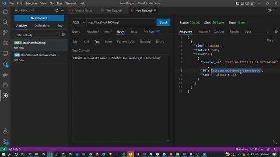Open activity filter options menu icon
This screenshot has height=157, width=280.
[x=63, y=35]
